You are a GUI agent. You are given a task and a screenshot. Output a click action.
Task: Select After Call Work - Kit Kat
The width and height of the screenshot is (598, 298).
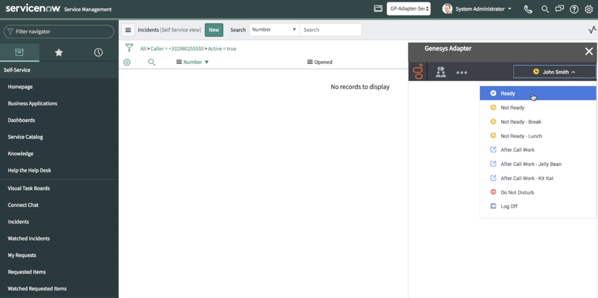coord(538,178)
